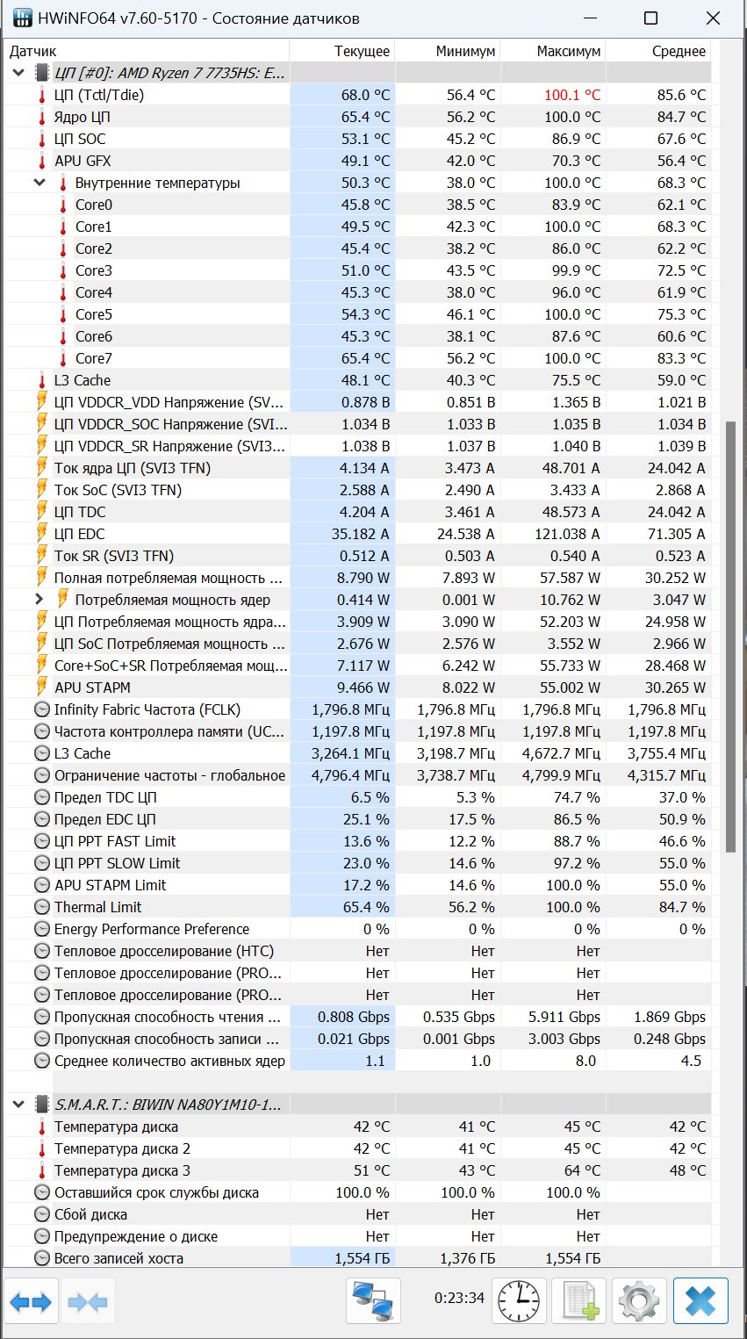Select the Всего записей хоста row
Screen dimensions: 747x1339
[357, 1258]
